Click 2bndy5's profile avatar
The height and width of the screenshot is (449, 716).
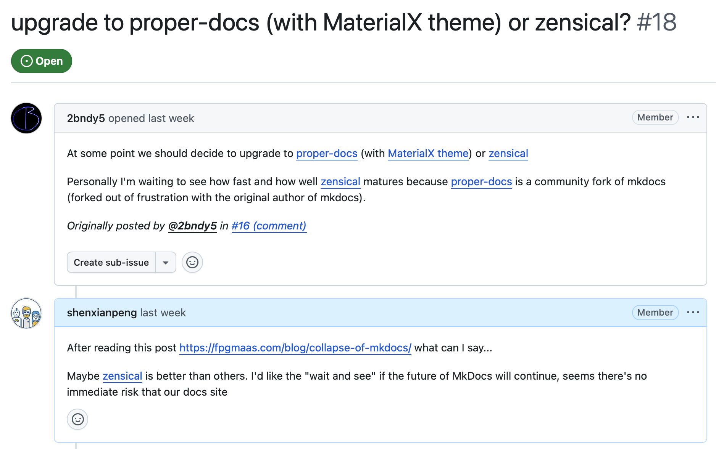(26, 118)
